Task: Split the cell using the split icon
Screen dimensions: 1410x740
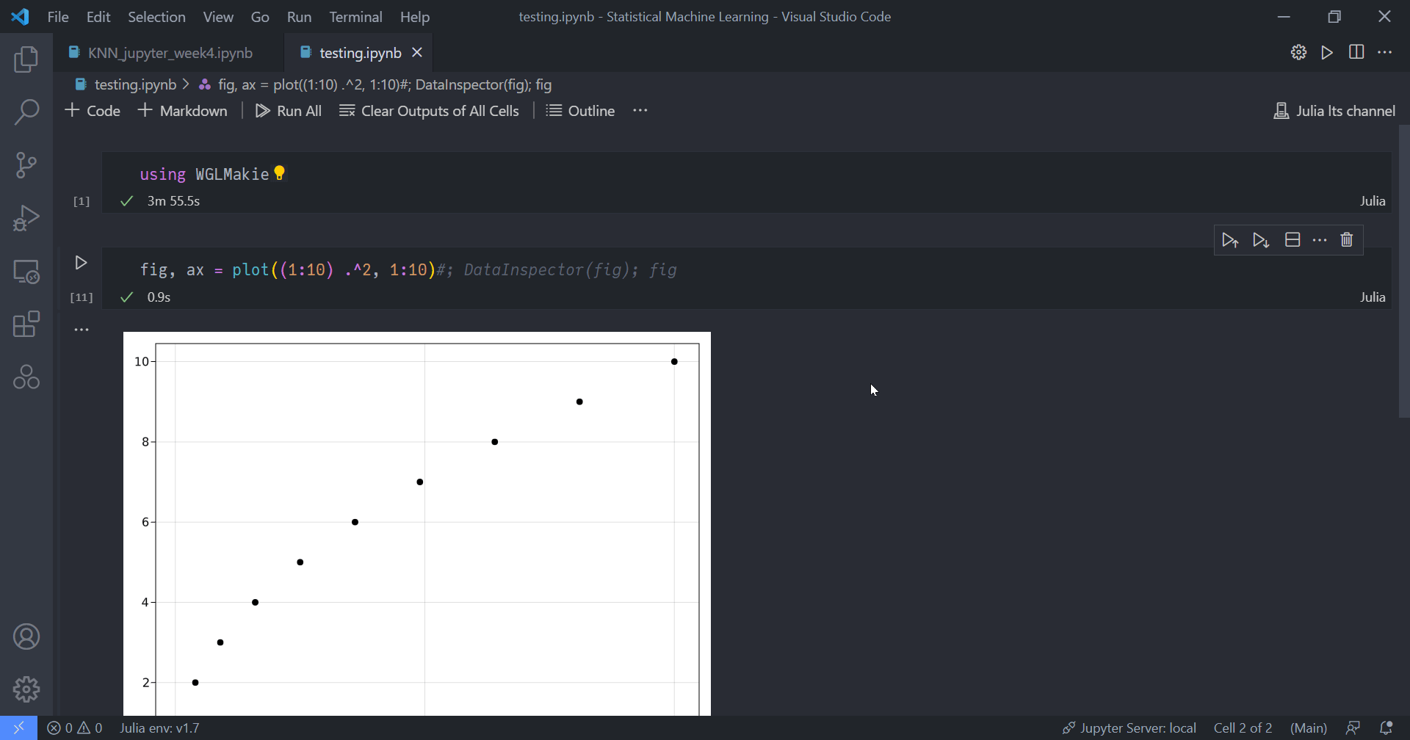Action: [x=1292, y=239]
